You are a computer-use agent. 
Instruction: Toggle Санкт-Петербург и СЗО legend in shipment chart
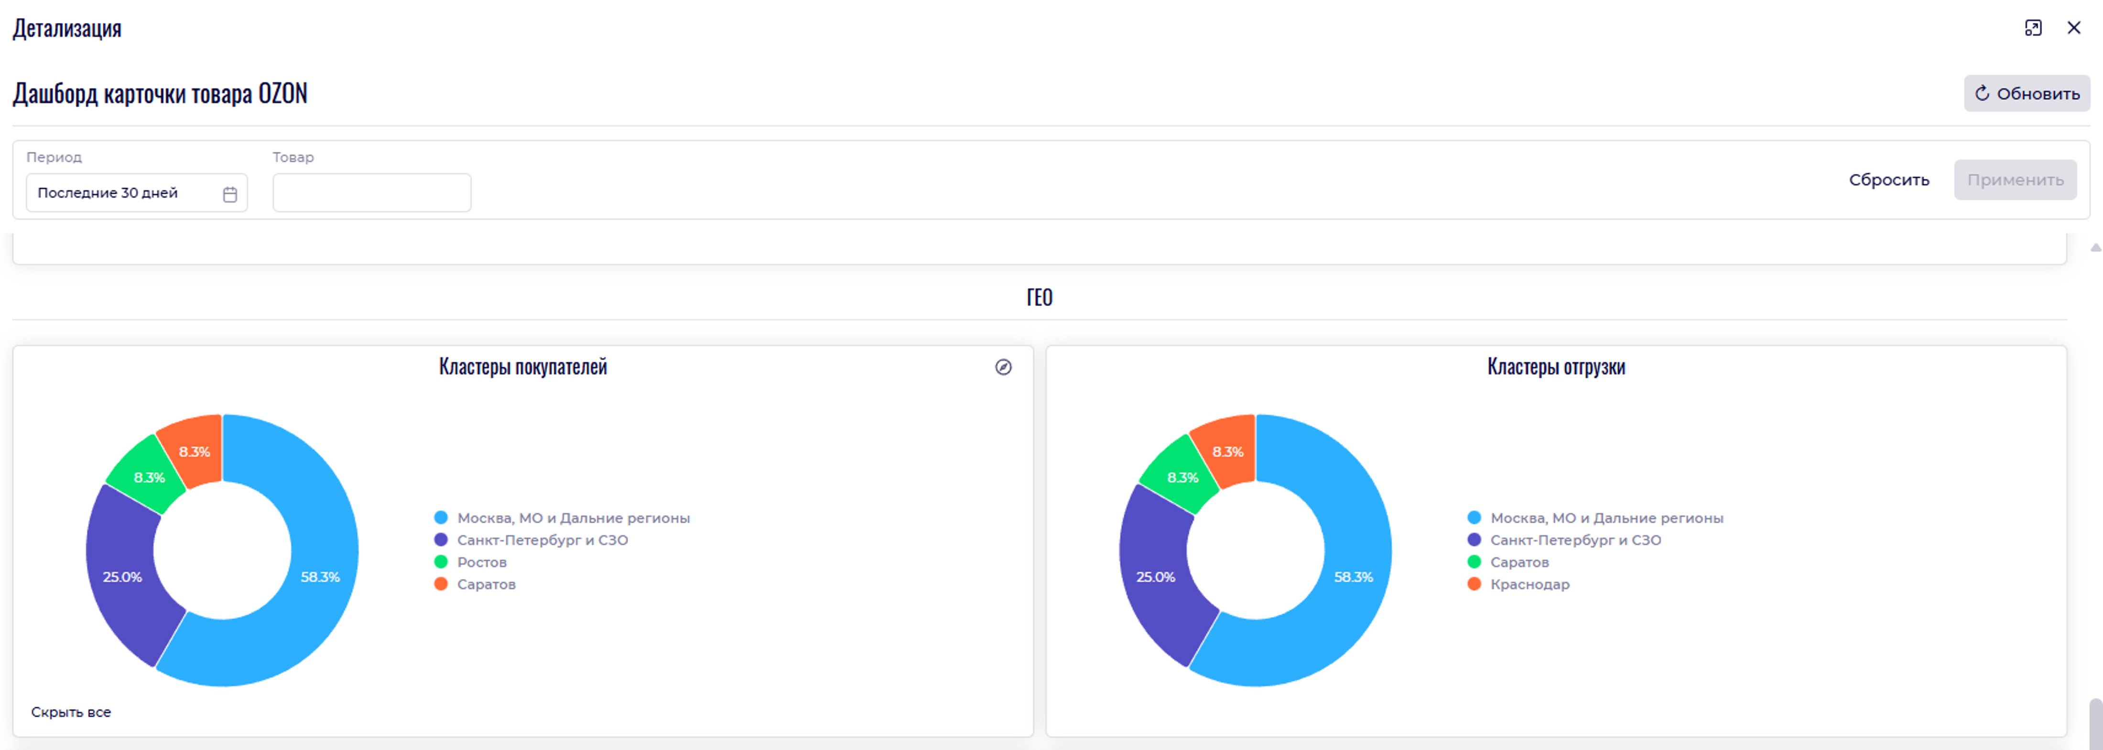coord(1575,539)
